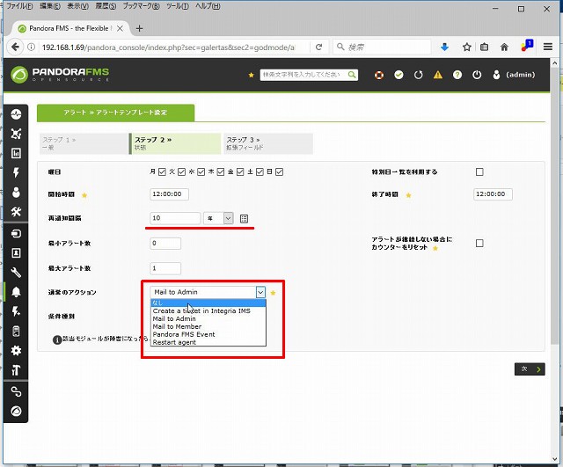Screen dimensions: 563x467
Task: Select Mail to Member option
Action: [208, 326]
